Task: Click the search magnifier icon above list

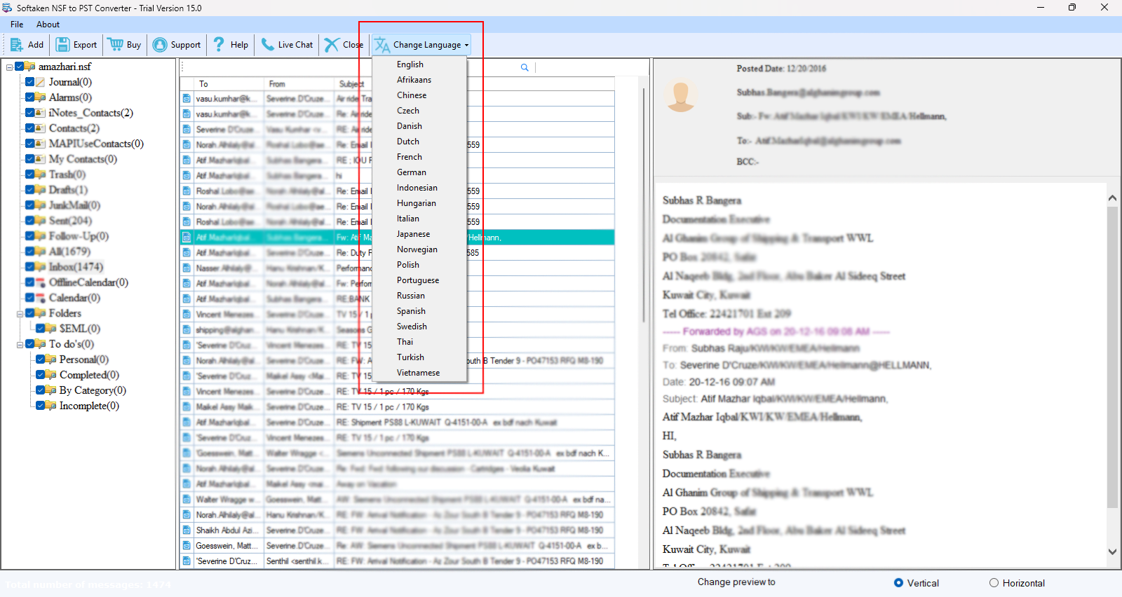Action: point(525,67)
